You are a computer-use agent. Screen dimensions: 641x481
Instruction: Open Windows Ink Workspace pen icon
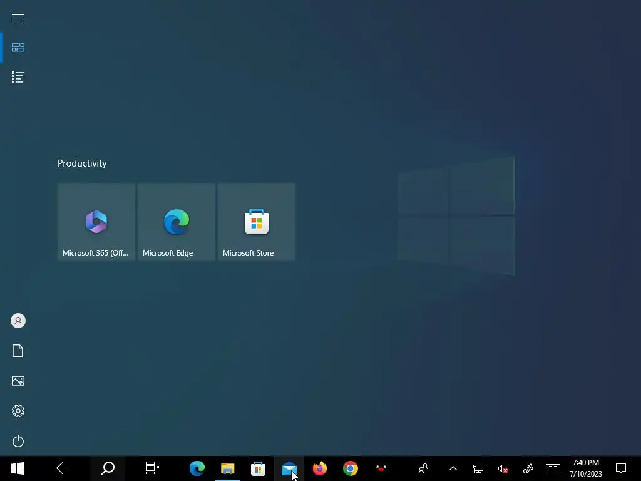click(528, 468)
